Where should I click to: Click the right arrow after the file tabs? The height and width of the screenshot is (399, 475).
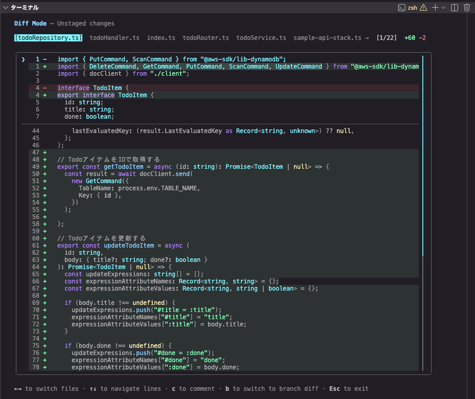pos(367,38)
